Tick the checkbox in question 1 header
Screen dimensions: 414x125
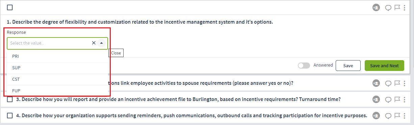click(x=10, y=7)
